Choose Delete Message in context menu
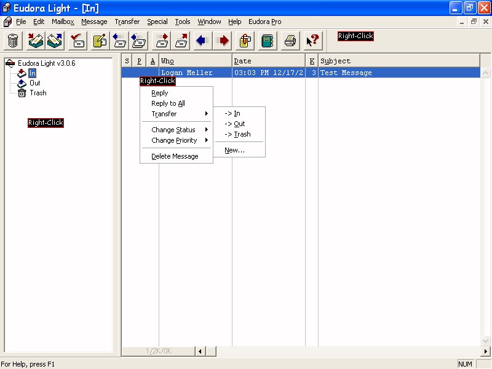Viewport: 492px width, 369px height. (177, 156)
